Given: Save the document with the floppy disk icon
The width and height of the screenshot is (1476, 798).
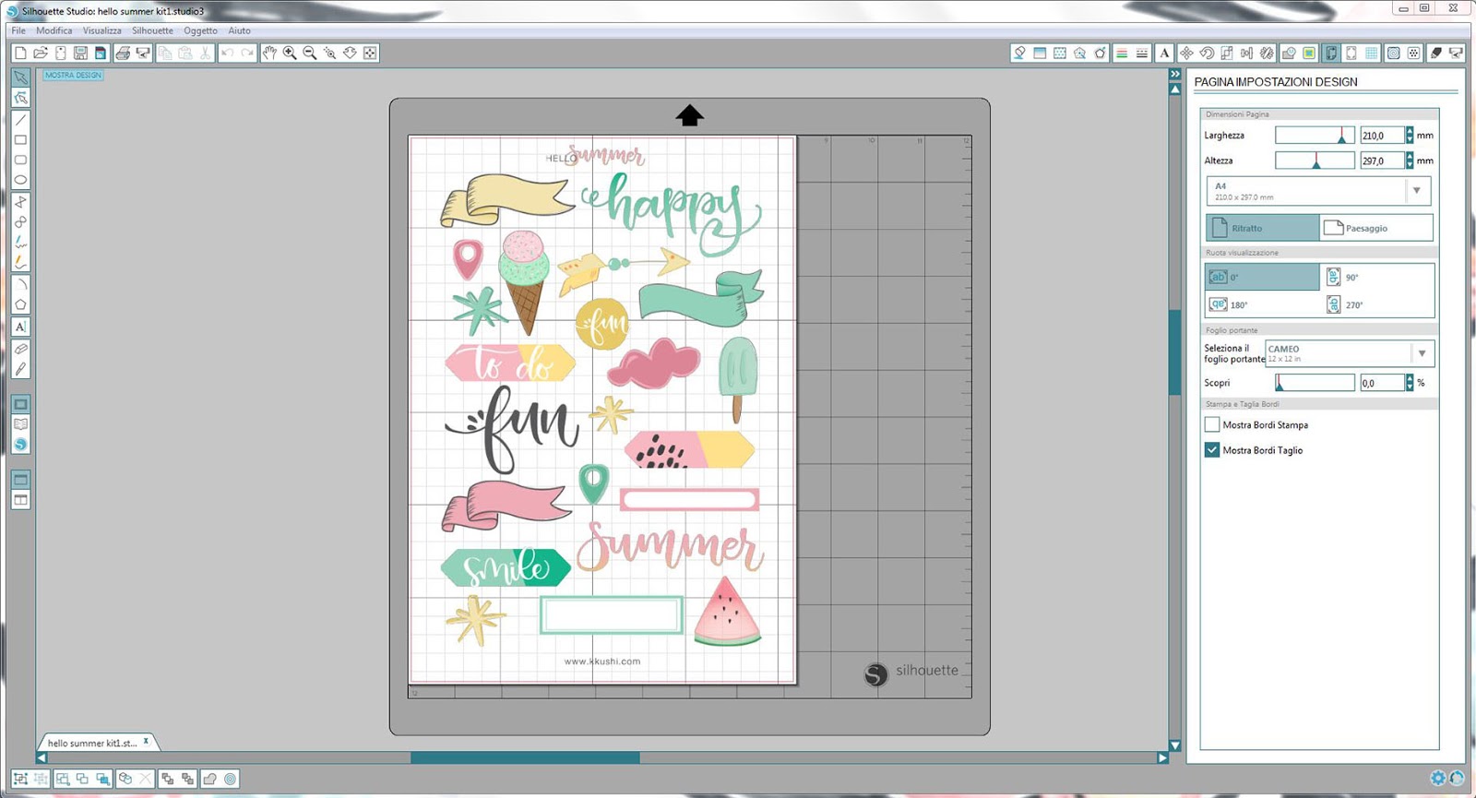Looking at the screenshot, I should (x=81, y=54).
